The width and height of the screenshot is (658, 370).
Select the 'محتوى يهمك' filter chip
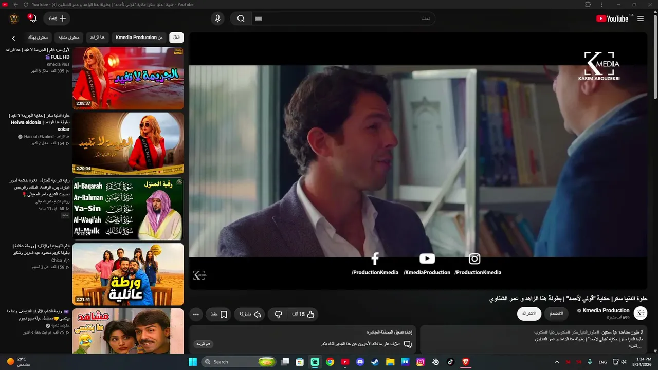(38, 38)
